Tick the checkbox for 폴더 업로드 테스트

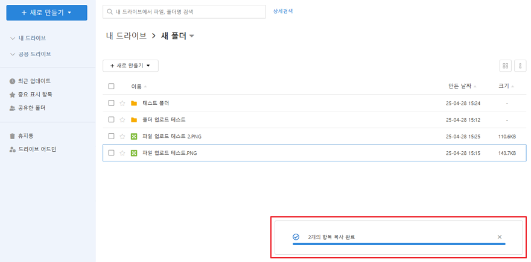(x=111, y=120)
